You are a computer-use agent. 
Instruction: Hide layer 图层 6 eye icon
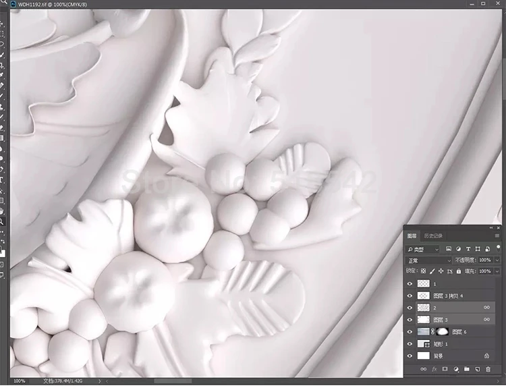[x=410, y=332]
